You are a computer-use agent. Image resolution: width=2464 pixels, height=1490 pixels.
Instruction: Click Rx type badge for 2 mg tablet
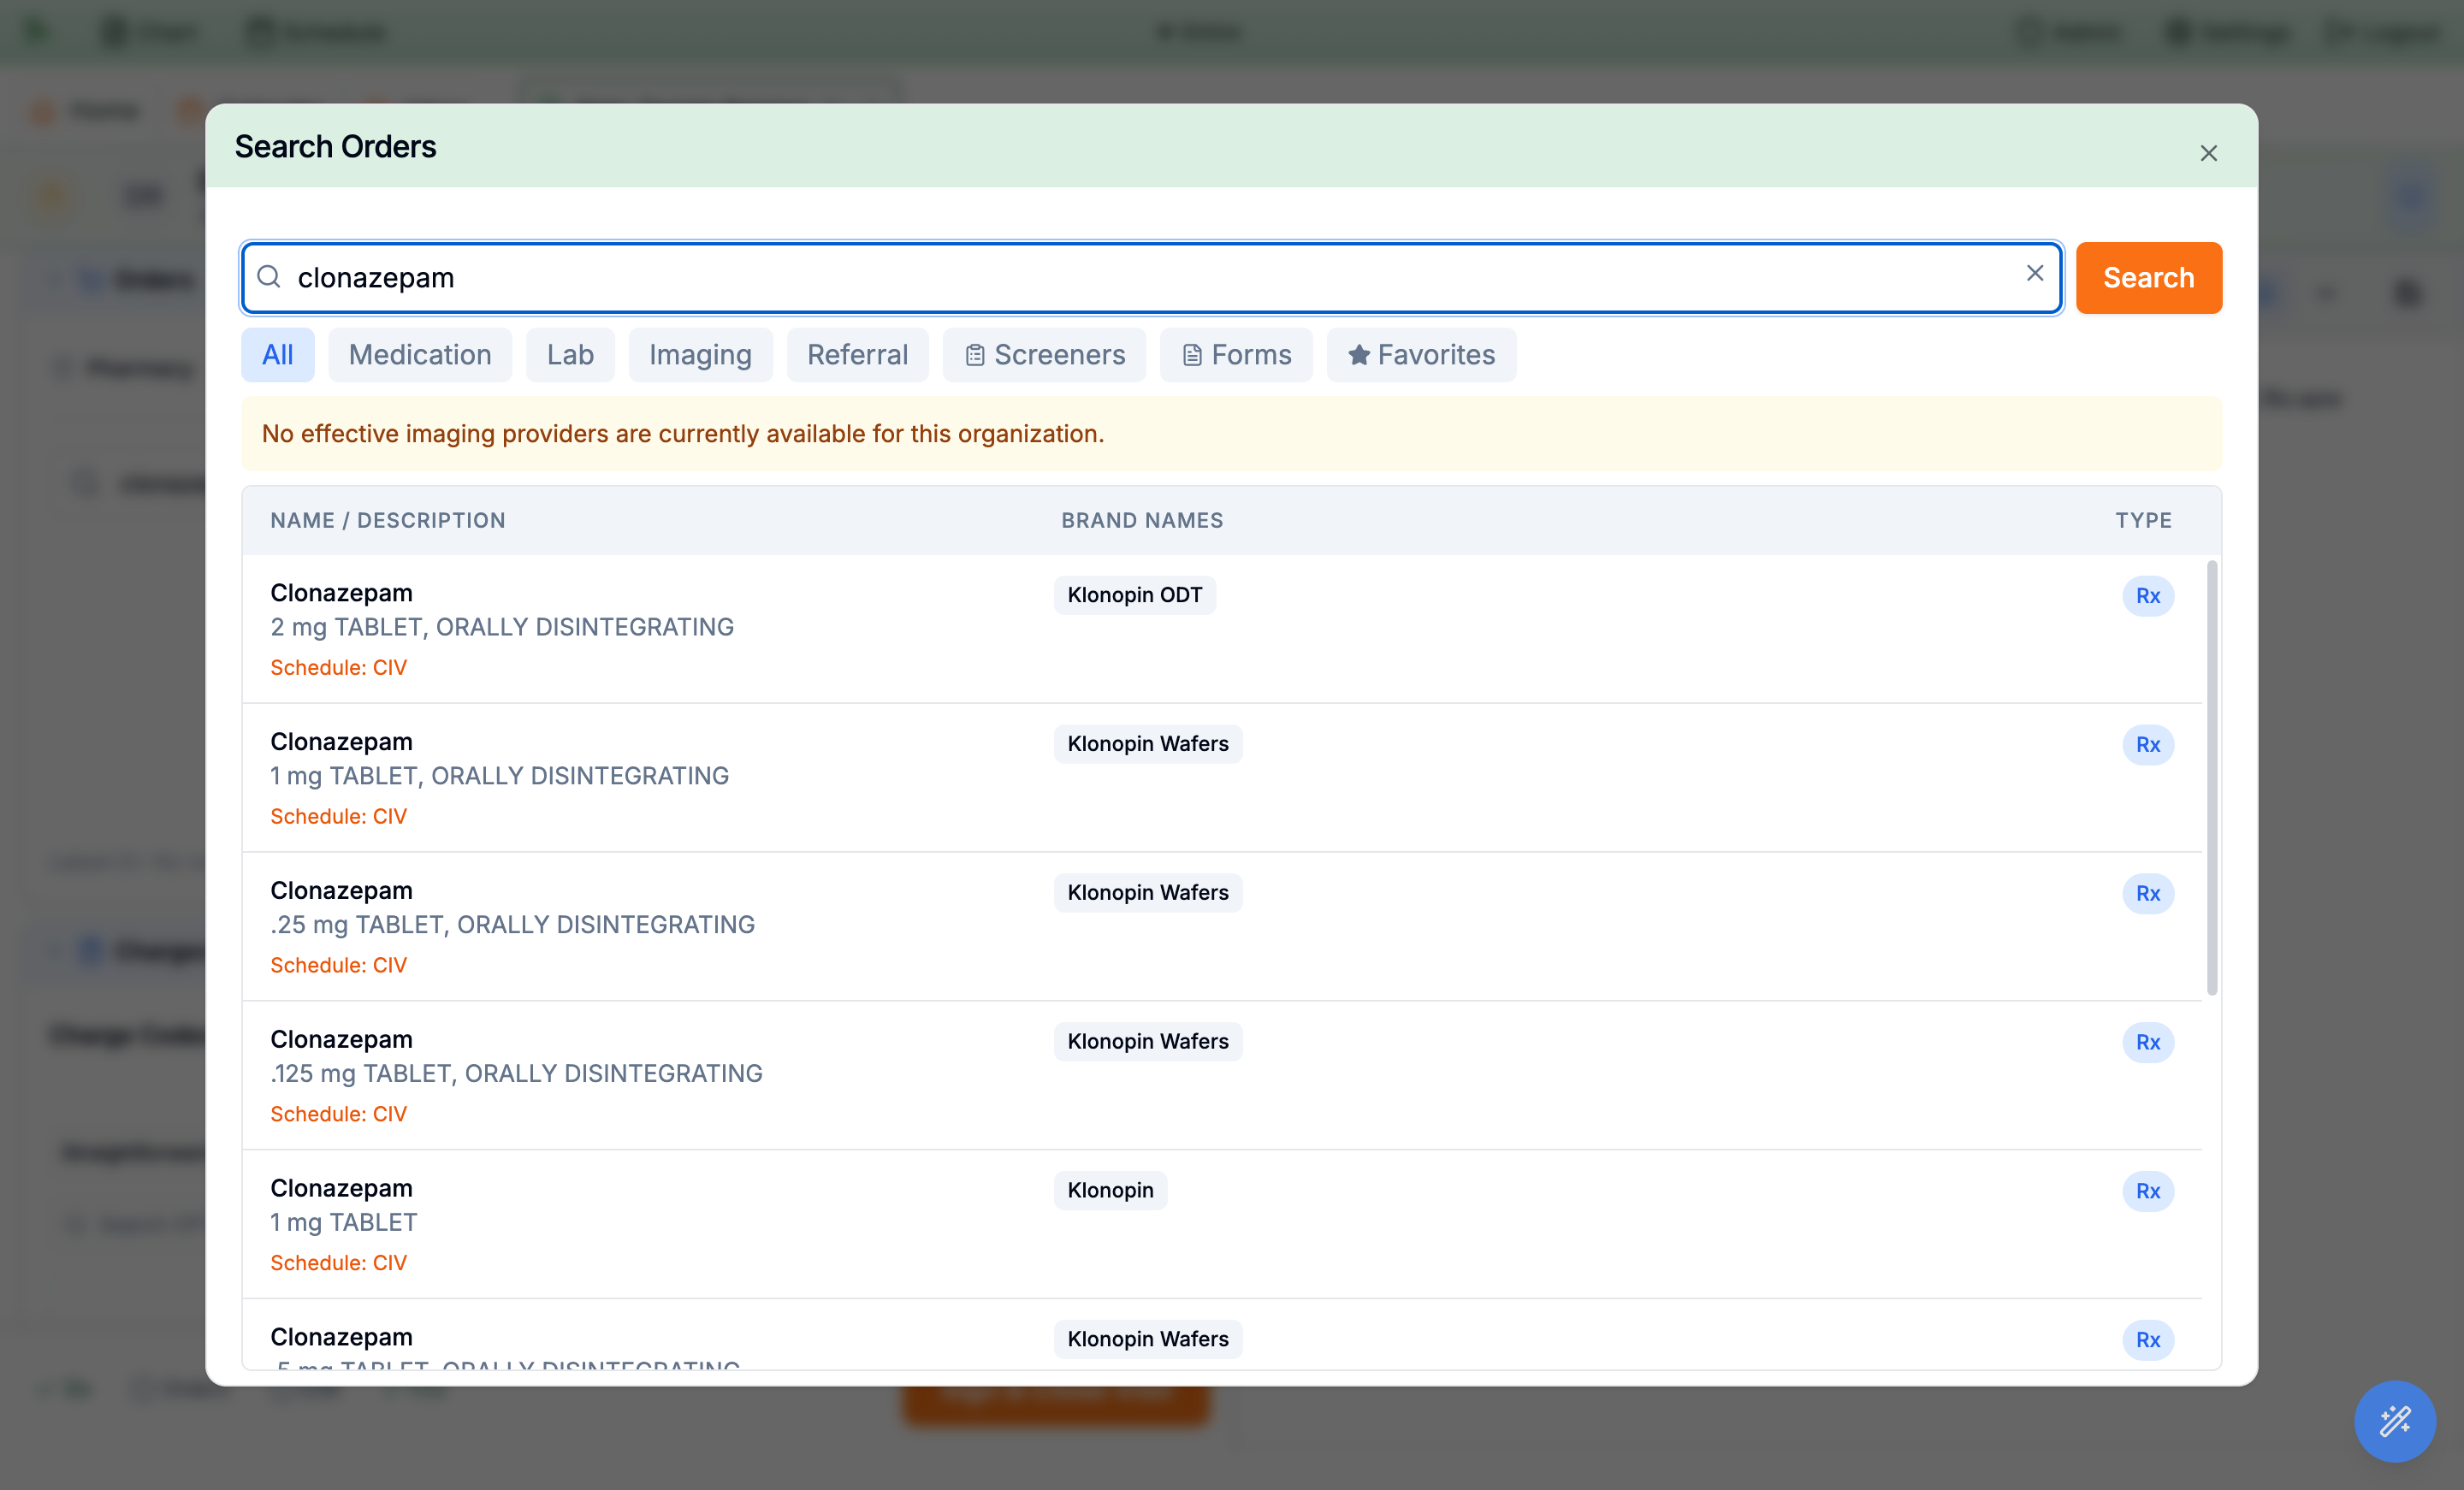pos(2148,596)
